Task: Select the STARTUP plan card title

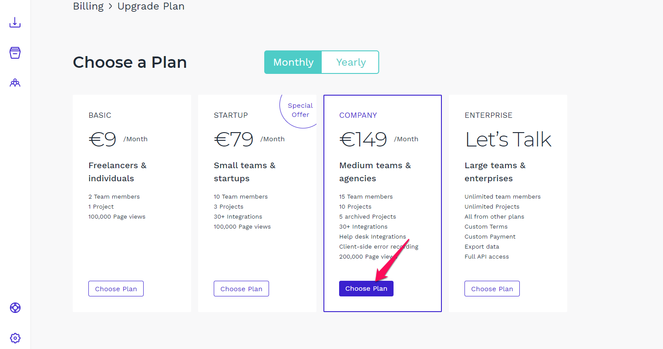Action: coord(231,115)
